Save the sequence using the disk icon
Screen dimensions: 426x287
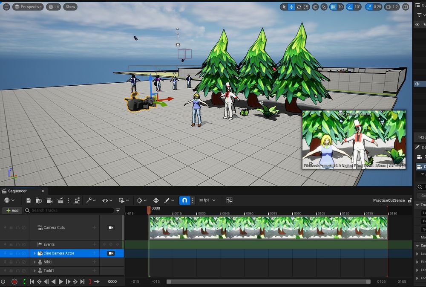point(28,200)
